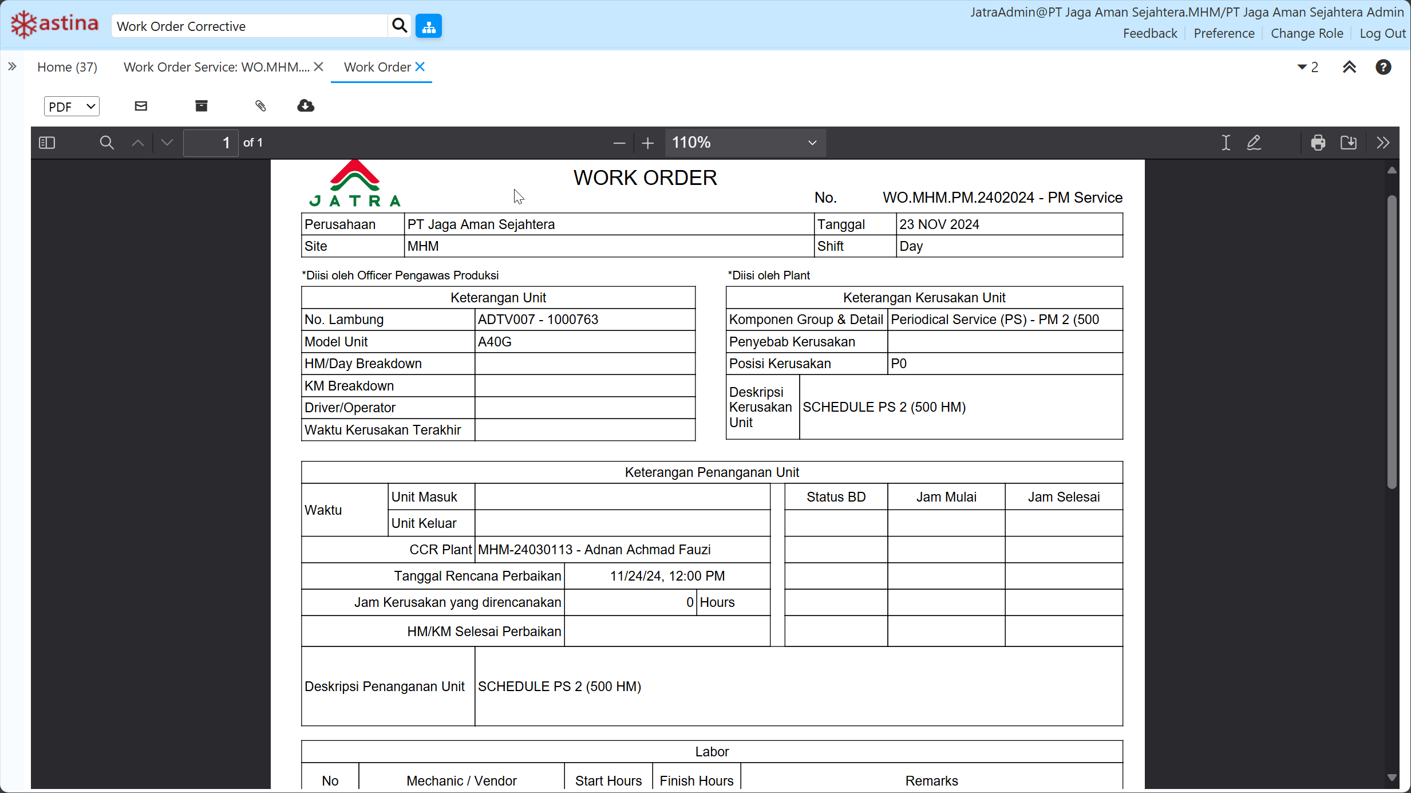Select the draw pencil tool in PDF toolbar
This screenshot has width=1411, height=793.
tap(1254, 143)
